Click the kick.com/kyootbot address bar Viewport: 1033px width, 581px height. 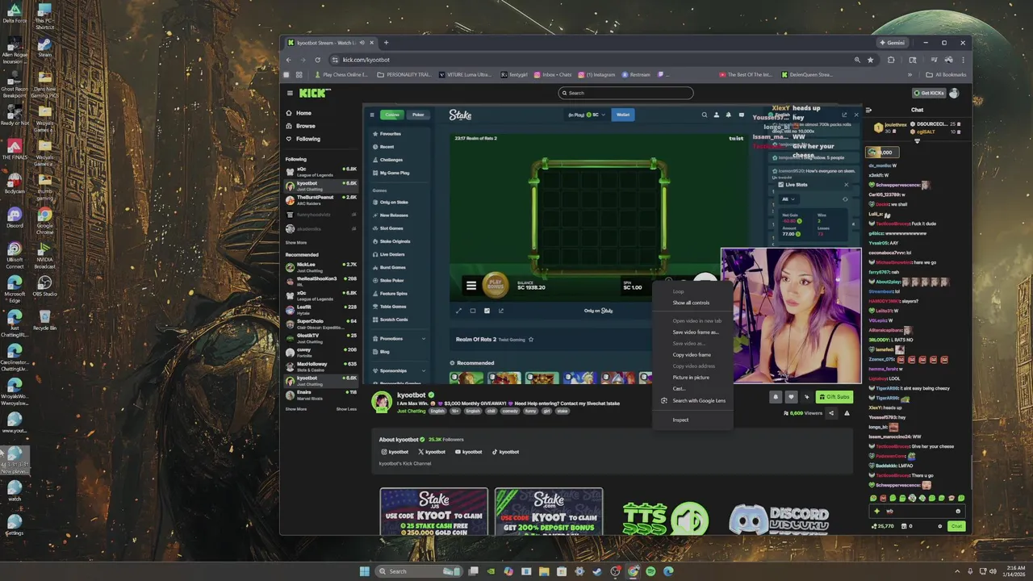pyautogui.click(x=594, y=60)
